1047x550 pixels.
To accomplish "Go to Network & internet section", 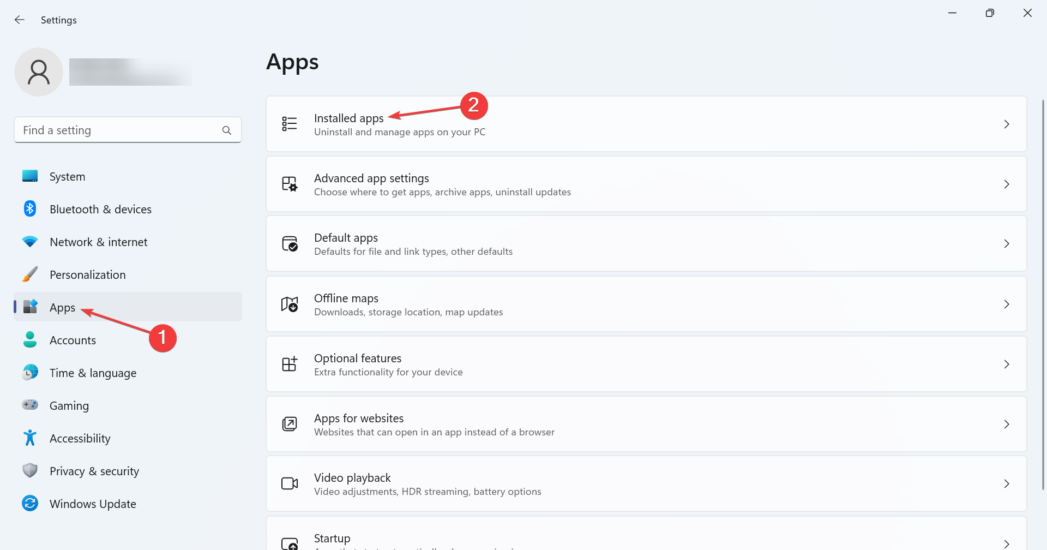I will point(98,242).
